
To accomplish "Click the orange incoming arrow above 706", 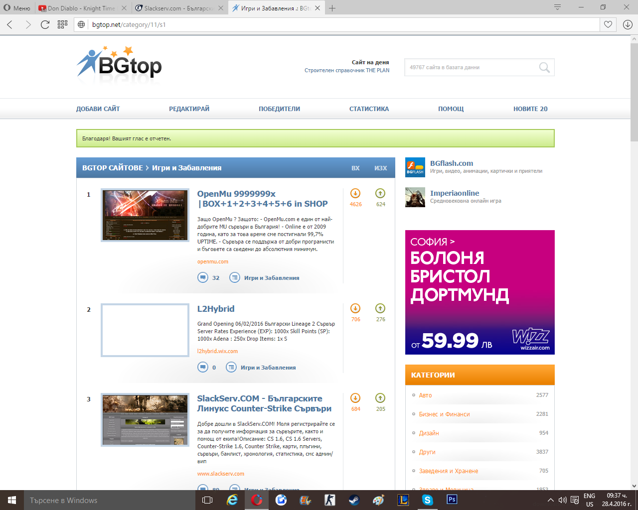I will point(355,308).
